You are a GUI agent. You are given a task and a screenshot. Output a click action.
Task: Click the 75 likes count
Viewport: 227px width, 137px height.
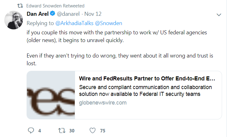click(x=103, y=131)
